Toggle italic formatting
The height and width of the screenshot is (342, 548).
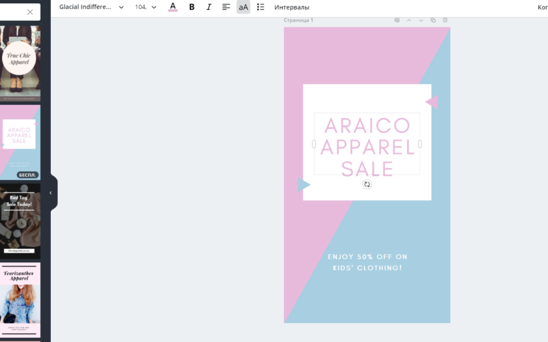tap(209, 7)
